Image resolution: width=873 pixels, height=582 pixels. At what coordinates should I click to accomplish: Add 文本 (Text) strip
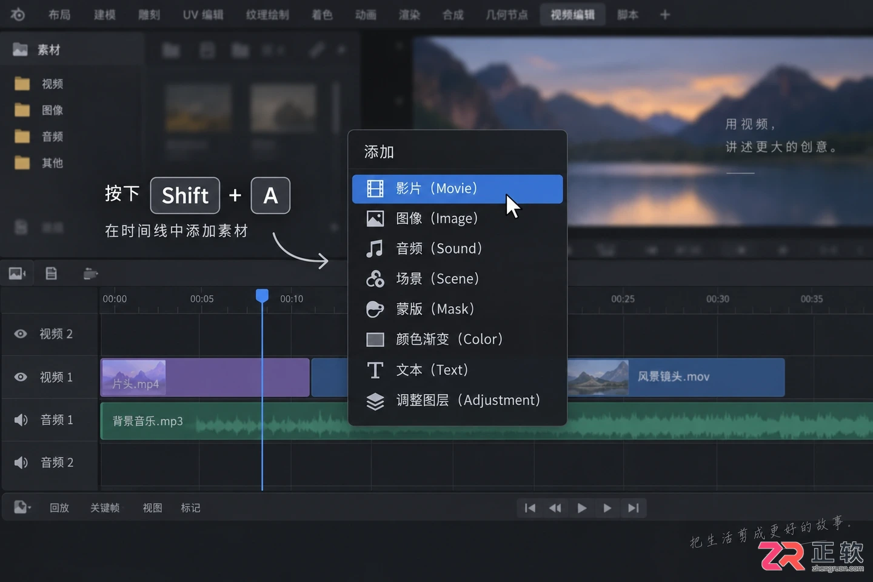(x=457, y=370)
